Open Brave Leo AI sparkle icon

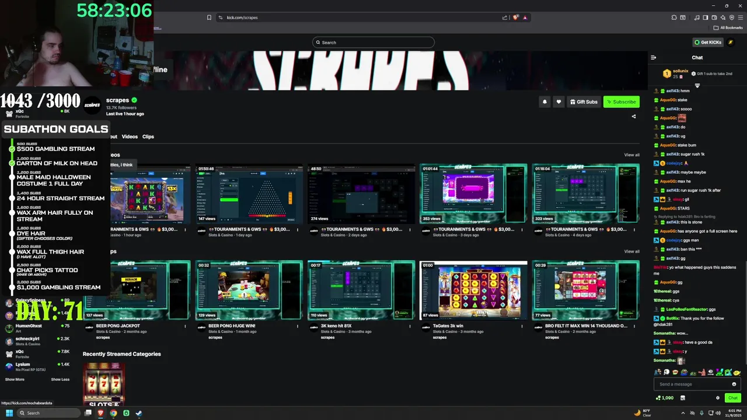pos(722,17)
